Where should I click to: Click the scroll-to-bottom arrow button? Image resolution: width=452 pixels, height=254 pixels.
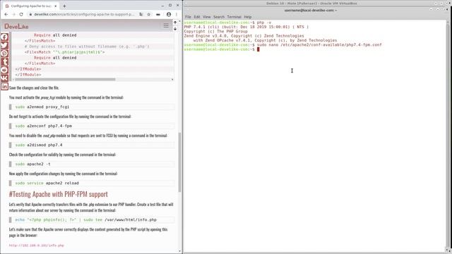coord(175,29)
